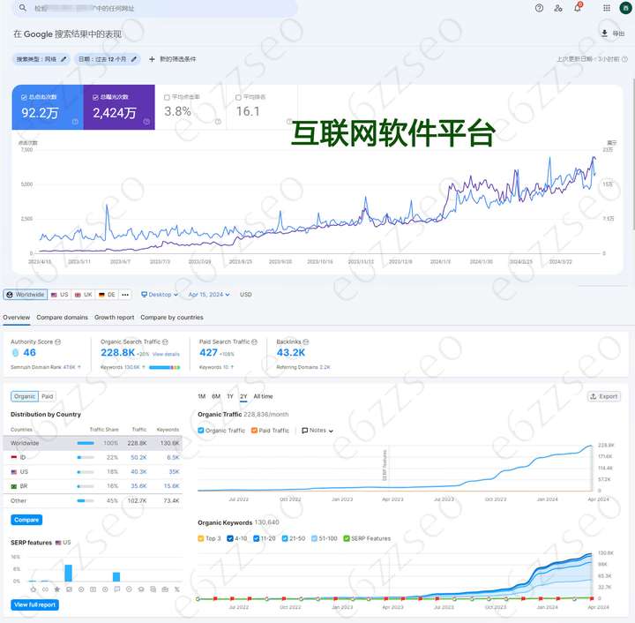Select the UK database button

84,295
